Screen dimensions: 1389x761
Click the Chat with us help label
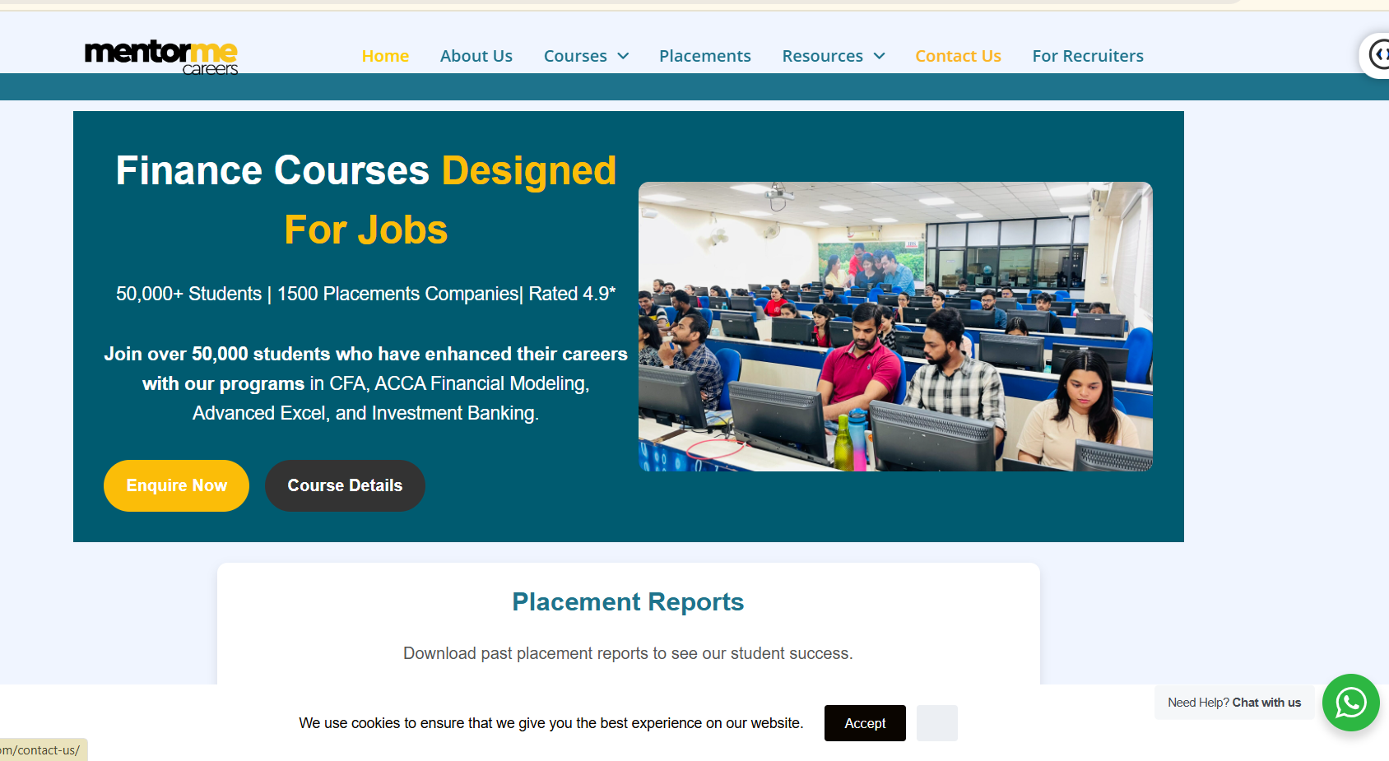coord(1234,703)
